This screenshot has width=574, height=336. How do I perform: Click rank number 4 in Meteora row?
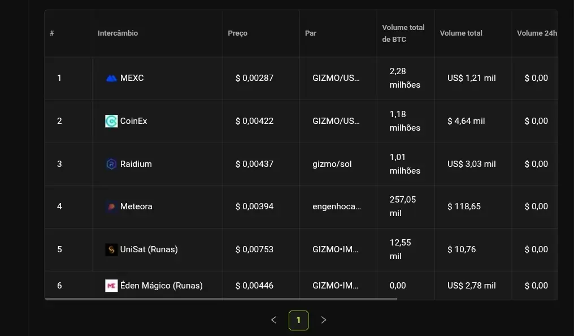(x=59, y=206)
